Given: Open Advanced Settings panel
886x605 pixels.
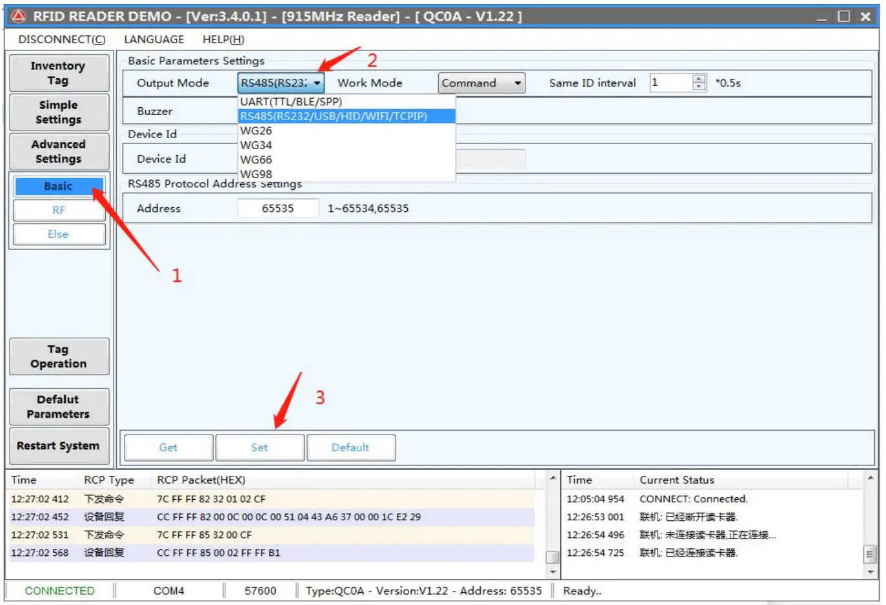Looking at the screenshot, I should coord(59,152).
